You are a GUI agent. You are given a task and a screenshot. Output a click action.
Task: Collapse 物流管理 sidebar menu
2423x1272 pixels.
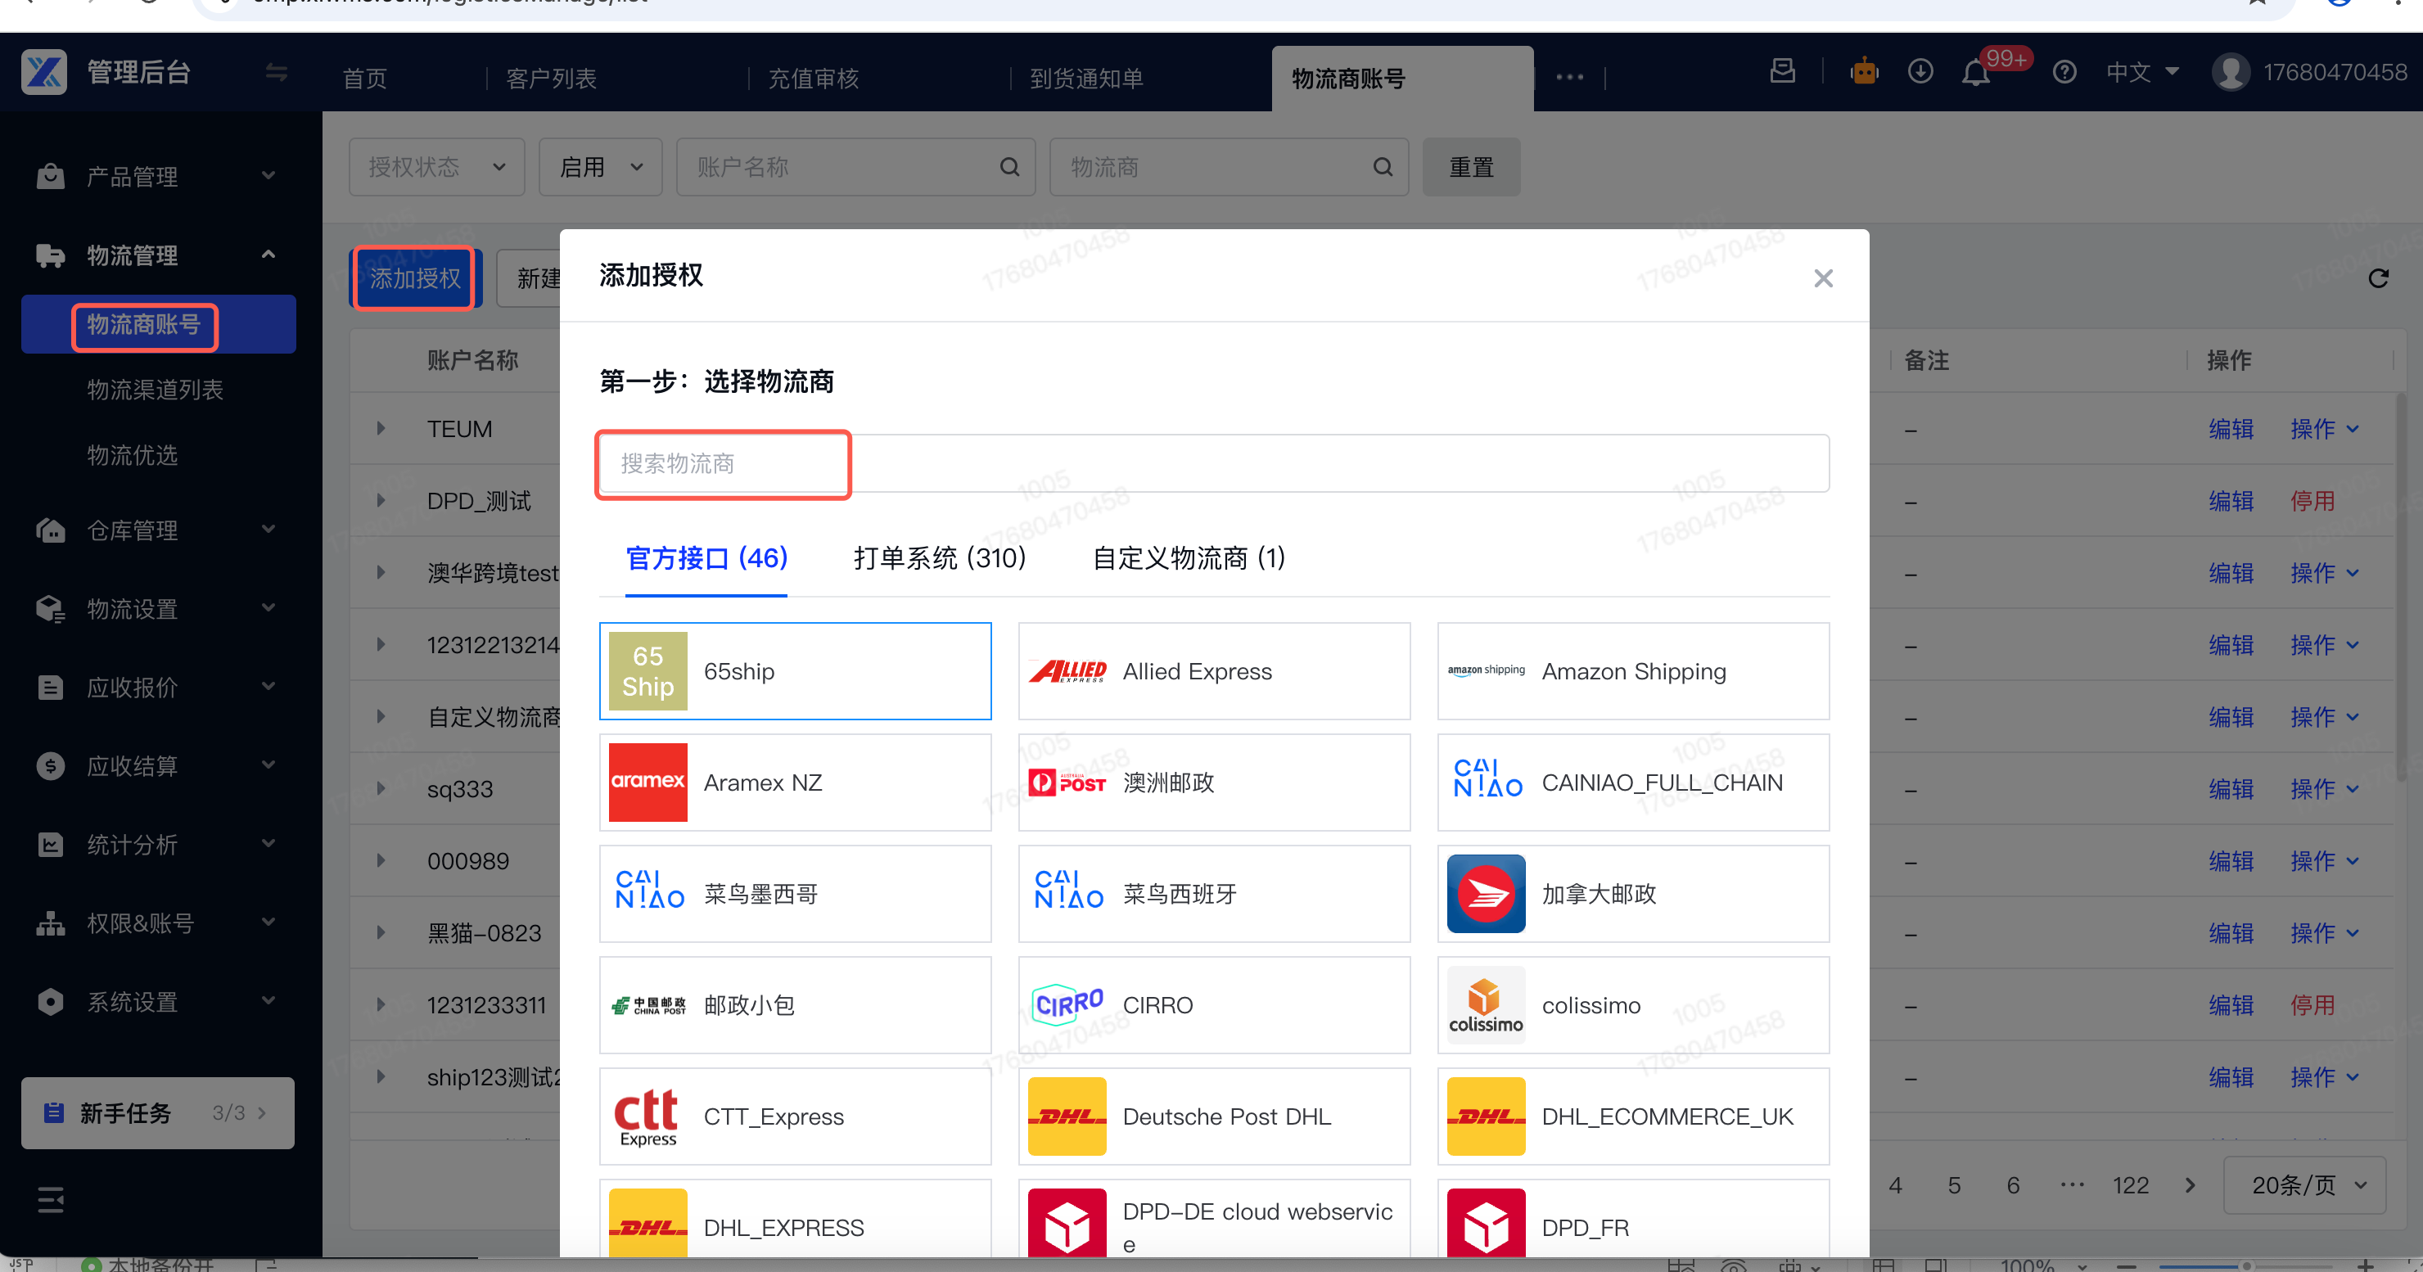pos(157,255)
